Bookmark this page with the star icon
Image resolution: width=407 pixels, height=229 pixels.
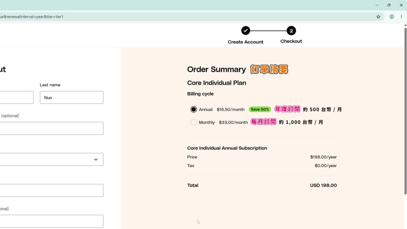tap(378, 17)
